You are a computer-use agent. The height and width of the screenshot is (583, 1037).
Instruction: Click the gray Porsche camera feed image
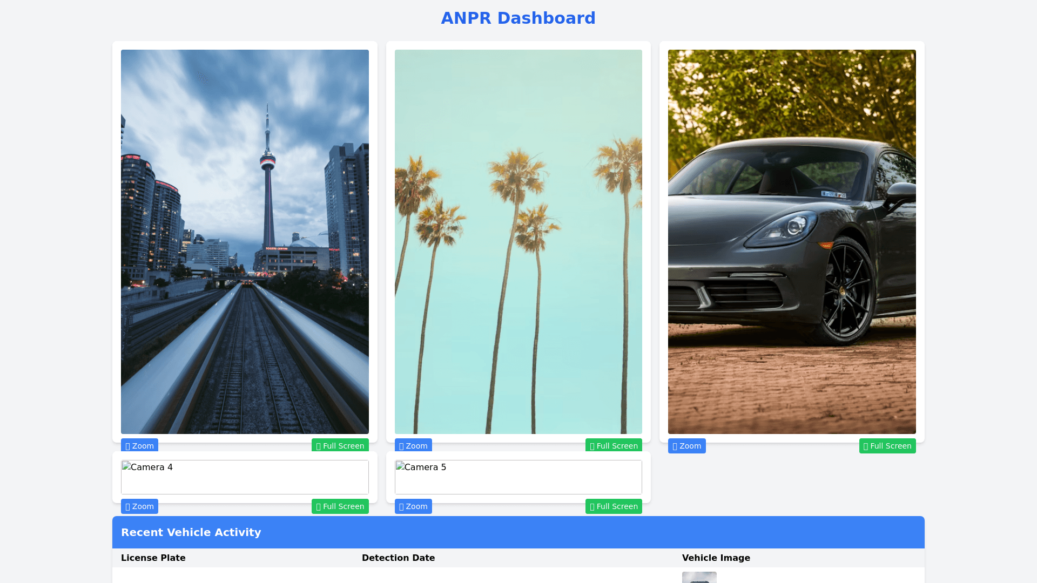[792, 242]
